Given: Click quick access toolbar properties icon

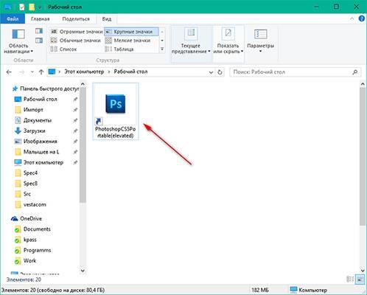Looking at the screenshot, I should pos(22,7).
